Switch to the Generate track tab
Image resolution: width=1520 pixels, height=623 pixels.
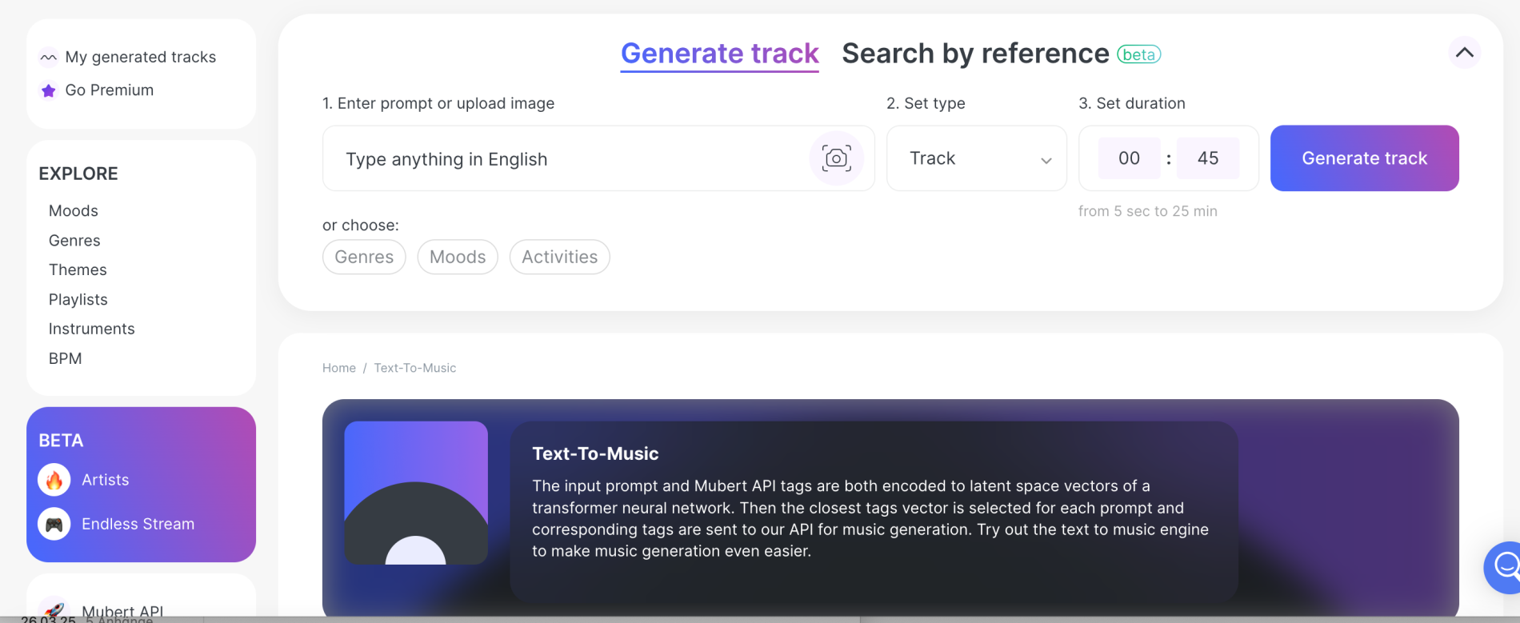pos(719,54)
